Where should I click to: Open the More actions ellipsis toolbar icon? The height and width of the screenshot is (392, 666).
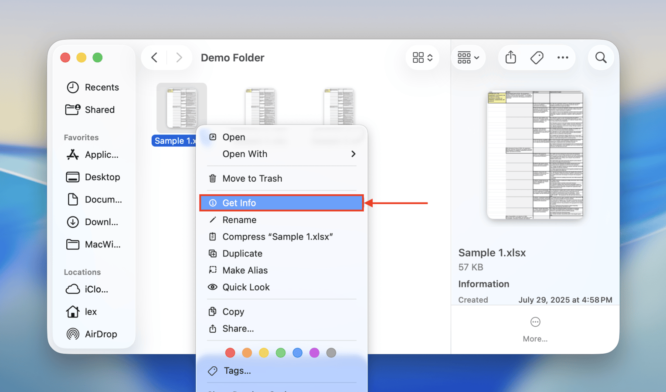563,57
